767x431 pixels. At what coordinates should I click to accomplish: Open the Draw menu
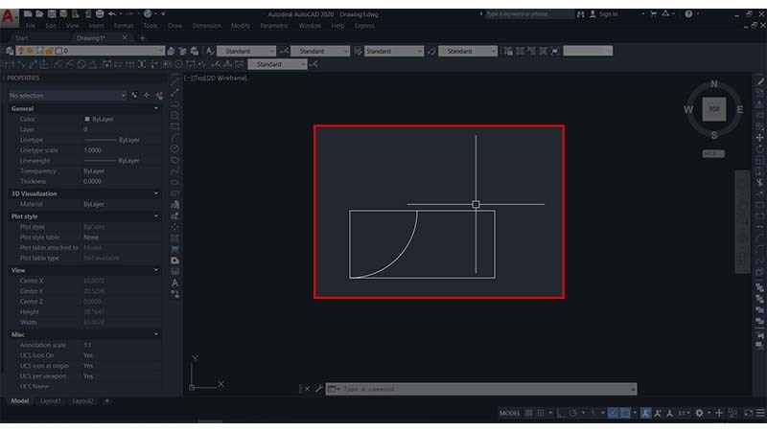175,26
